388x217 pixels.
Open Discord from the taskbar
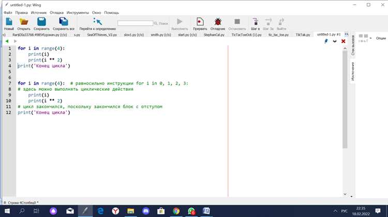coord(146,211)
